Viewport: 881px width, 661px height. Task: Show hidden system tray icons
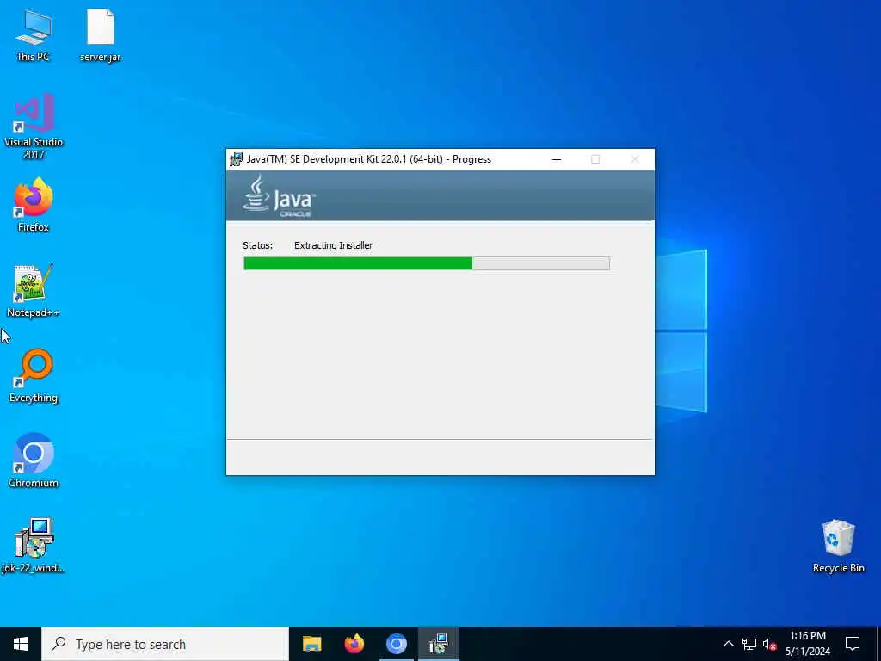pos(728,644)
